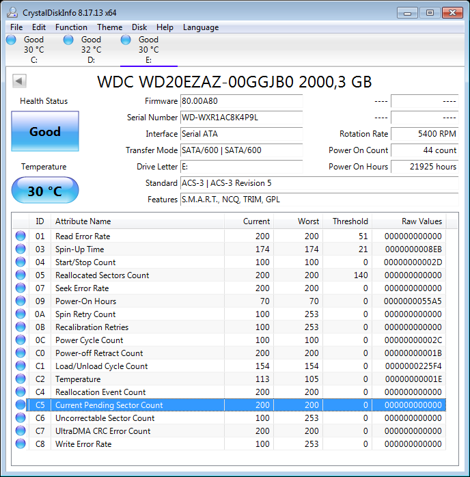Click the Firmware field 80.00A80
Viewport: 470px width, 477px height.
tap(241, 101)
